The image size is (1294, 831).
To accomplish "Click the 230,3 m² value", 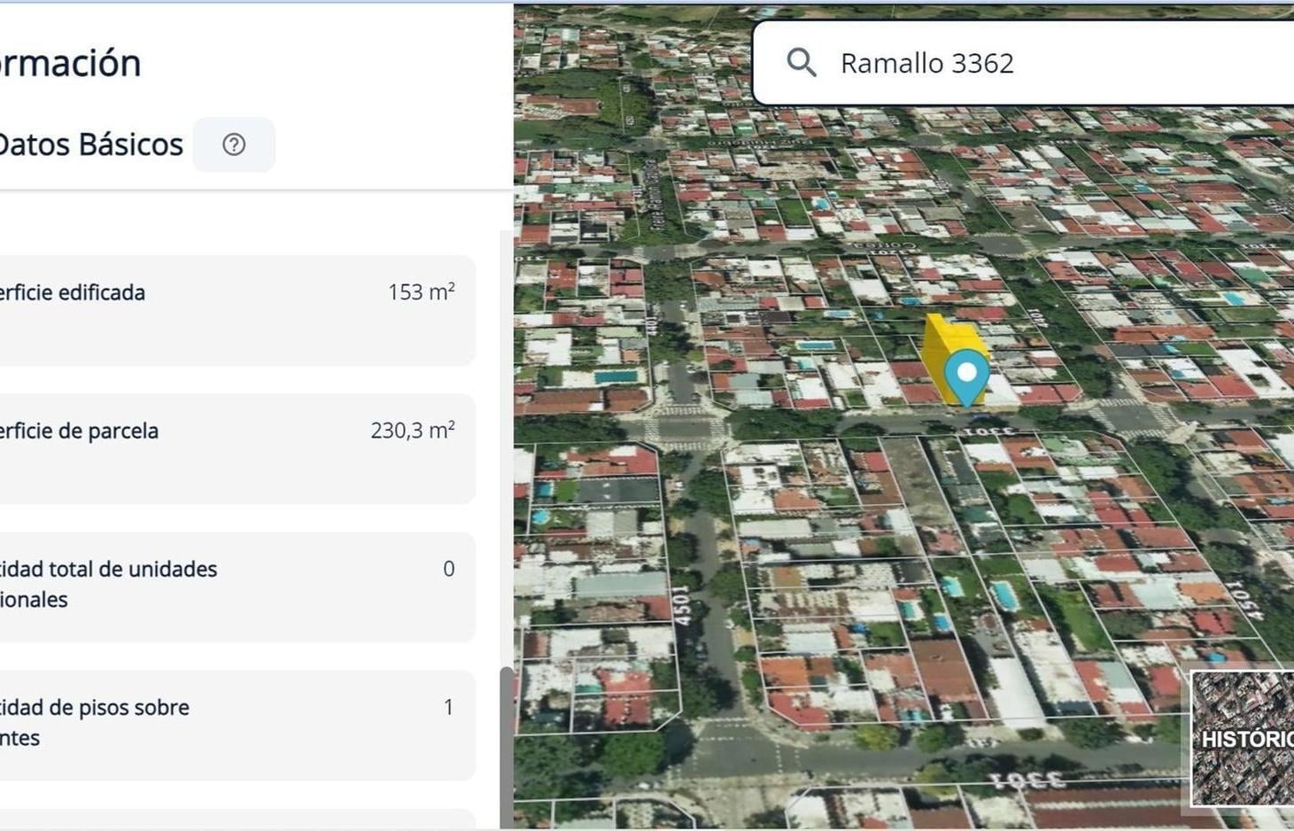I will click(x=413, y=431).
